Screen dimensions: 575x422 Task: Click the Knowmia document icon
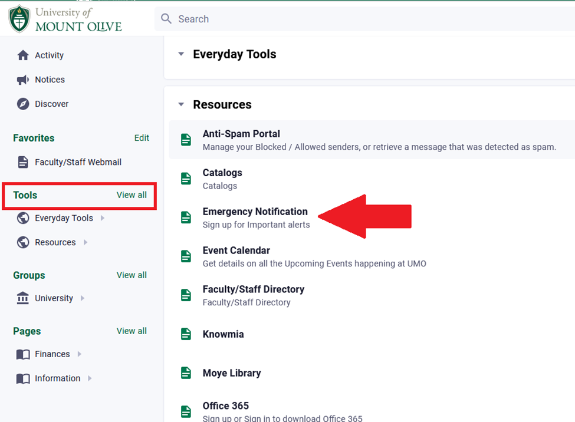click(186, 334)
